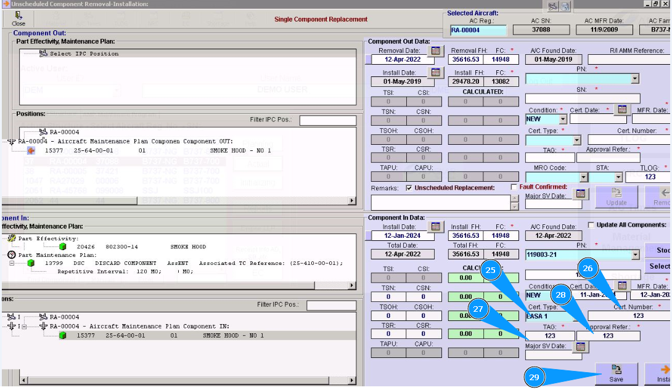Open calendar for Component In Major SV Date
The image size is (672, 390).
coord(581,346)
